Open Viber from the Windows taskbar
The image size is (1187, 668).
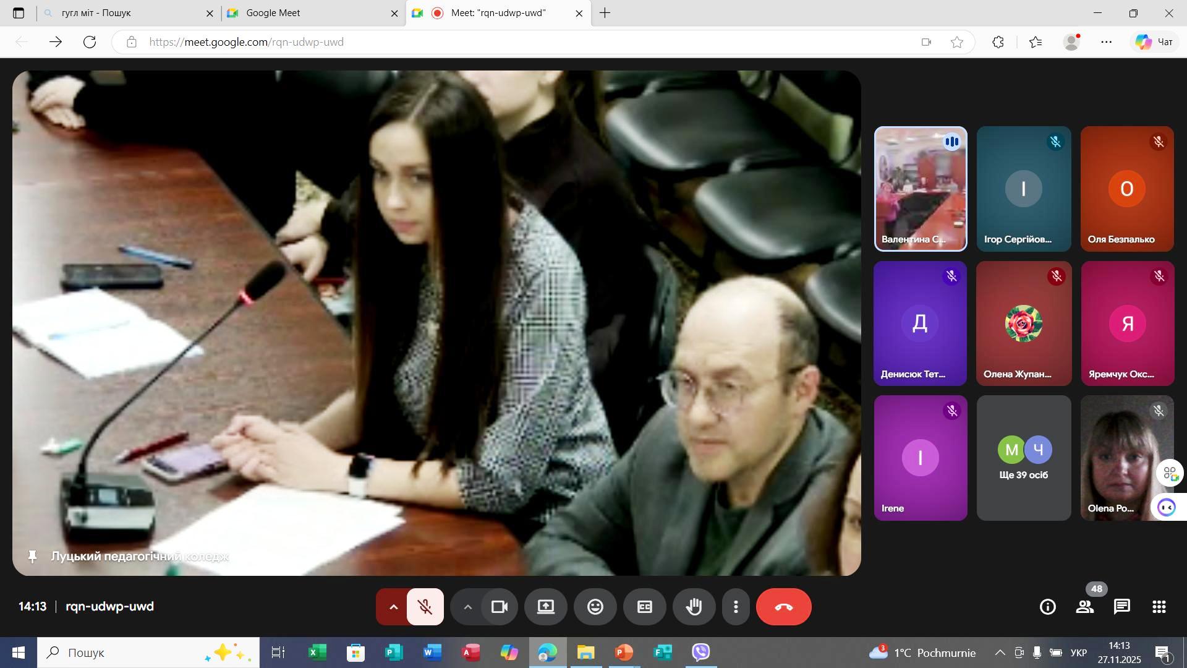click(x=700, y=653)
